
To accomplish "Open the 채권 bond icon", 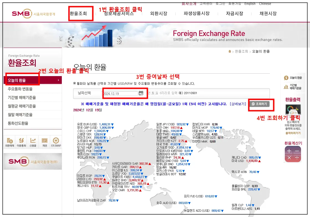I will point(44,141).
